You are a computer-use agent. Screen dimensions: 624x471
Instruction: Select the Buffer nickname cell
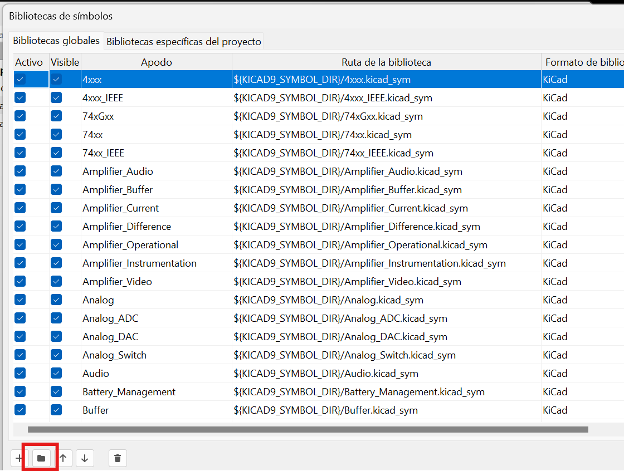pos(157,410)
